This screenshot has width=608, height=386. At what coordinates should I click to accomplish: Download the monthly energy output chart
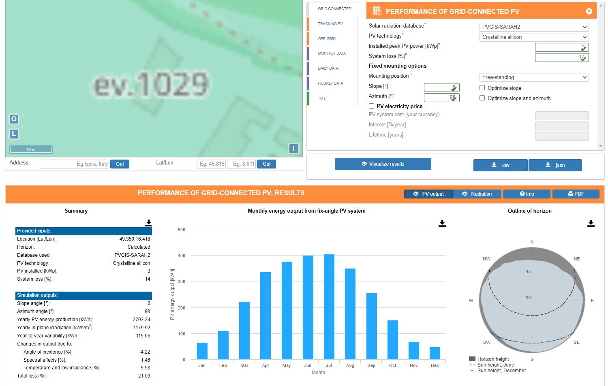pyautogui.click(x=442, y=223)
